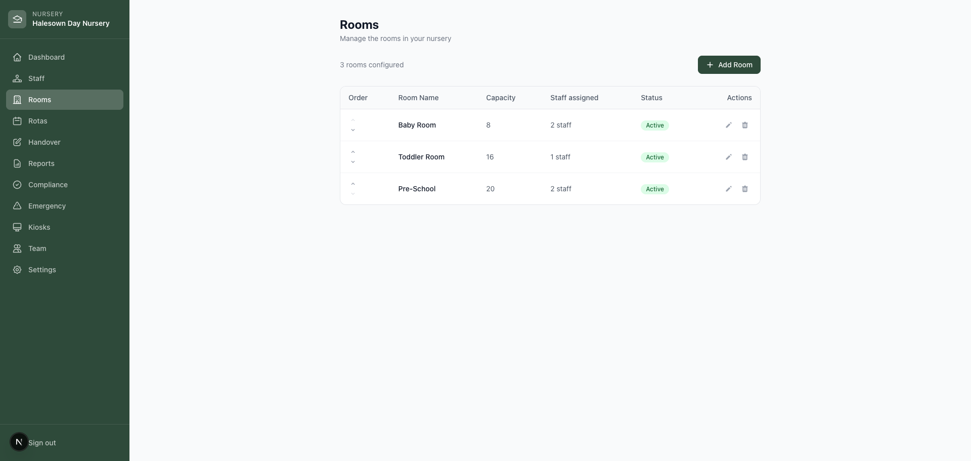Click Pre-School's Active status badge
The width and height of the screenshot is (971, 461).
coord(654,189)
